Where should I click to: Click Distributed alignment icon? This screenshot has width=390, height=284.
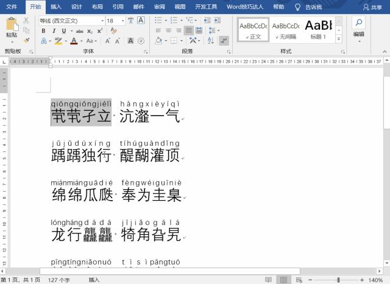(x=199, y=30)
